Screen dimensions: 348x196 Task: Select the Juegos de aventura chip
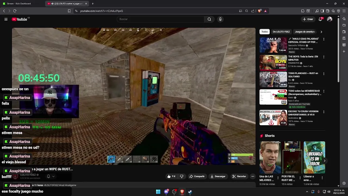pos(305,32)
